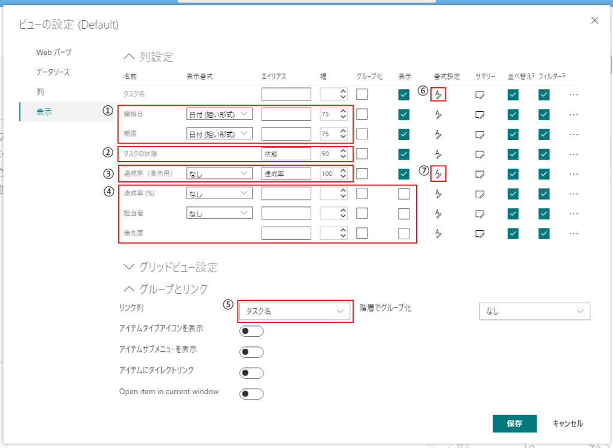Open the リンク列 dropdown showing タスク名
This screenshot has height=448, width=613.
(295, 311)
